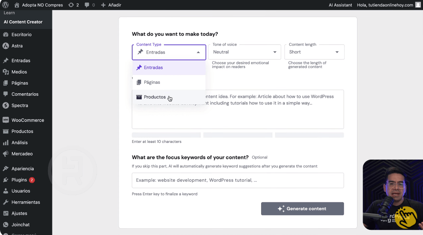Click the updates icon with 2 pending

[x=71, y=5]
